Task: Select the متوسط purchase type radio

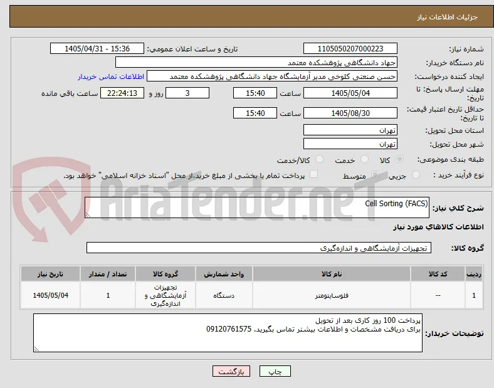Action: click(375, 175)
